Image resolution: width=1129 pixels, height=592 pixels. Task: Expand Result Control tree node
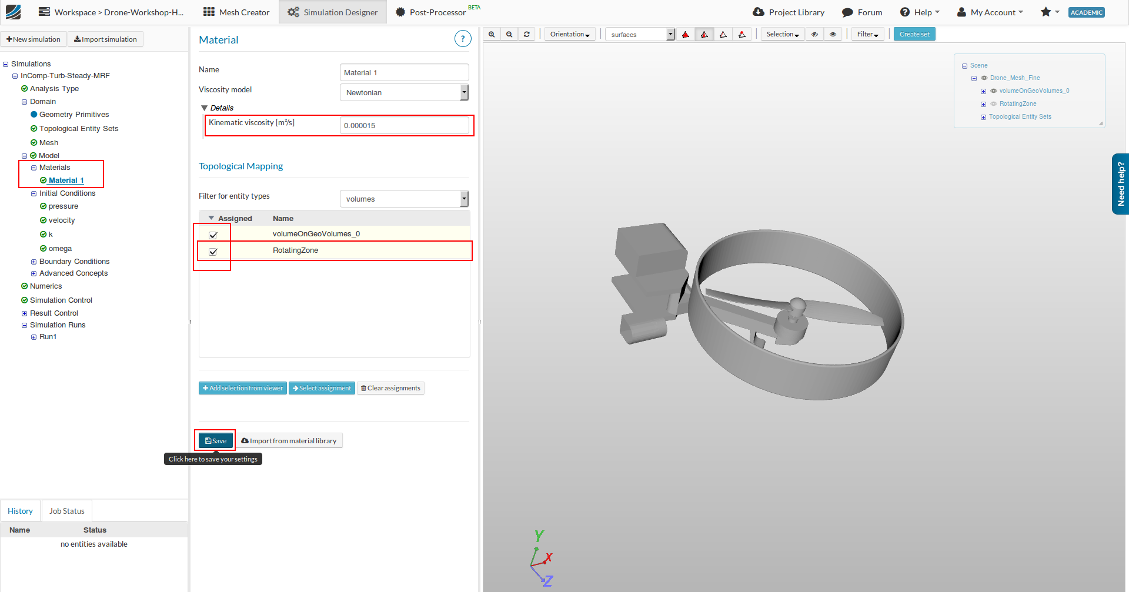pos(24,314)
